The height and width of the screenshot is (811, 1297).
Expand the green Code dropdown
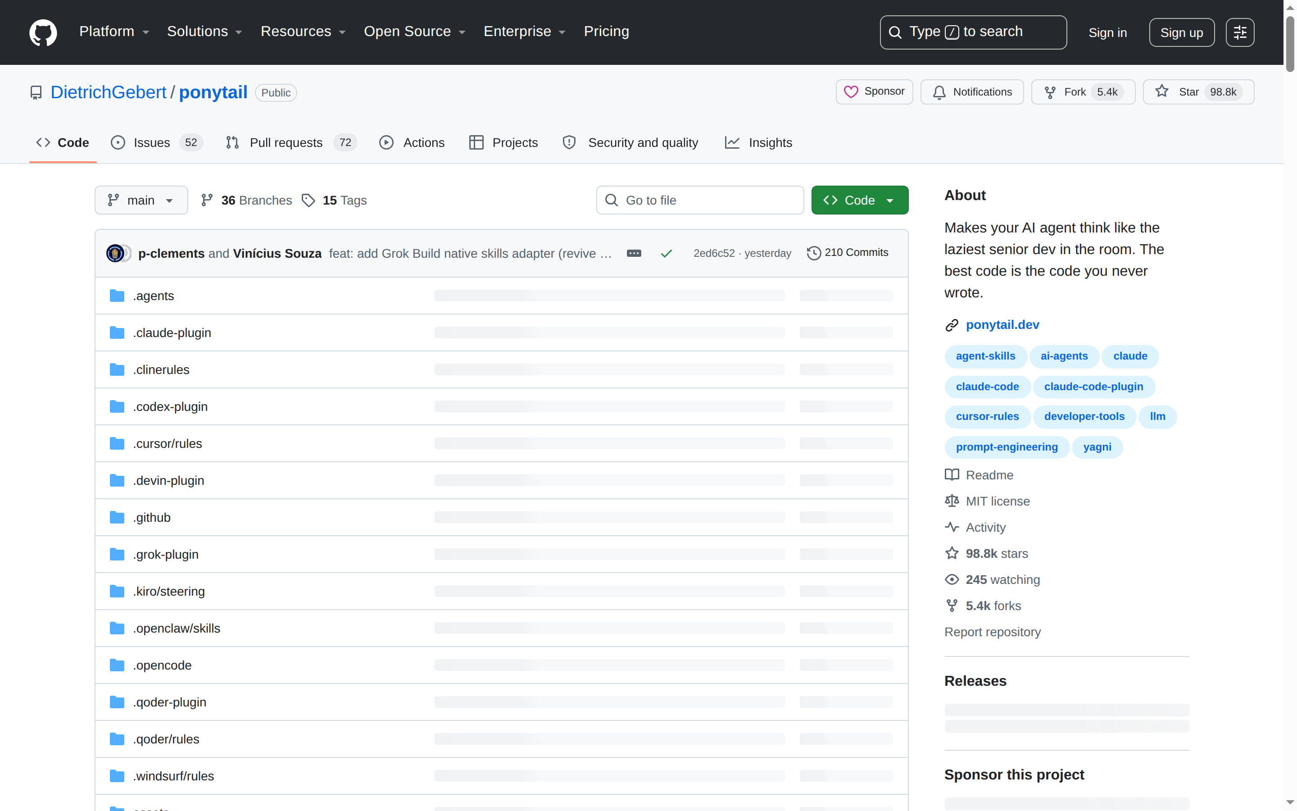pyautogui.click(x=859, y=200)
